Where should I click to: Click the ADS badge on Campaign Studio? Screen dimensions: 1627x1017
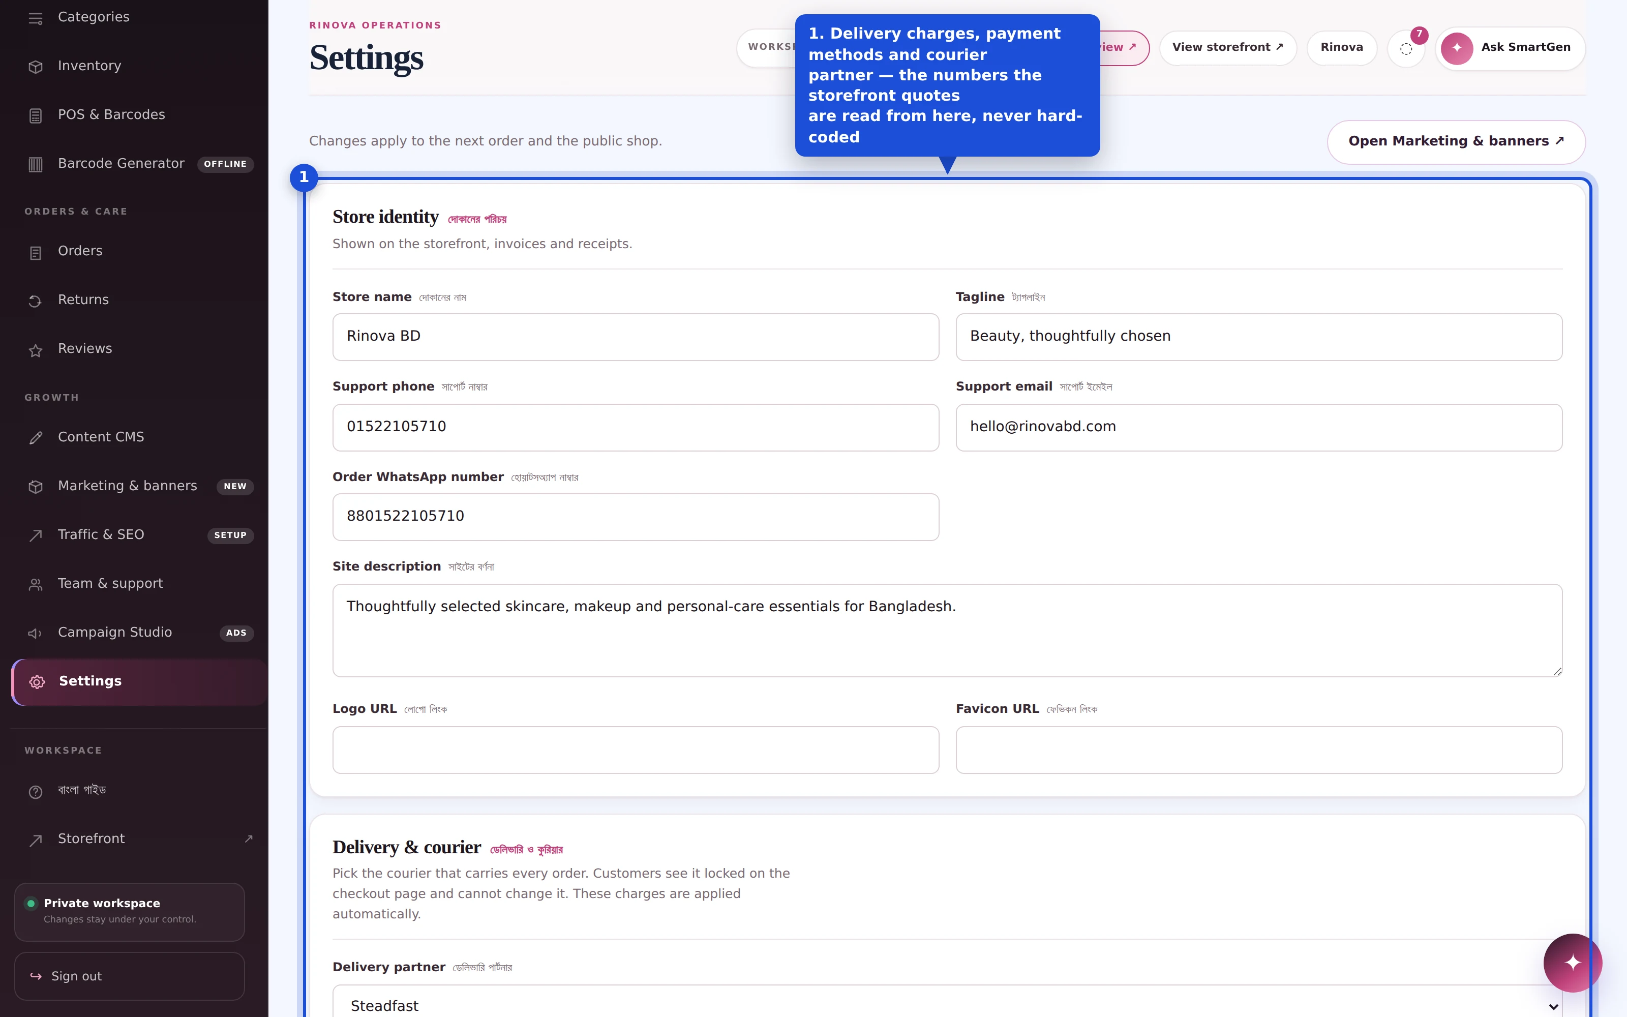[x=236, y=633]
